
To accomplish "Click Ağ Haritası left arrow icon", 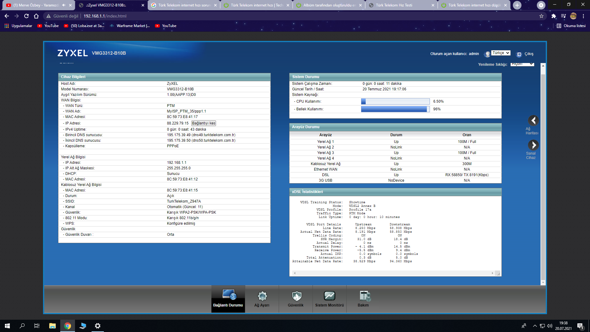I will pos(533,121).
